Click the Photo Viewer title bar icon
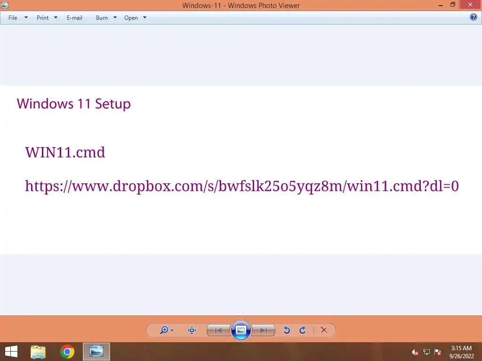The height and width of the screenshot is (361, 482). click(x=5, y=5)
